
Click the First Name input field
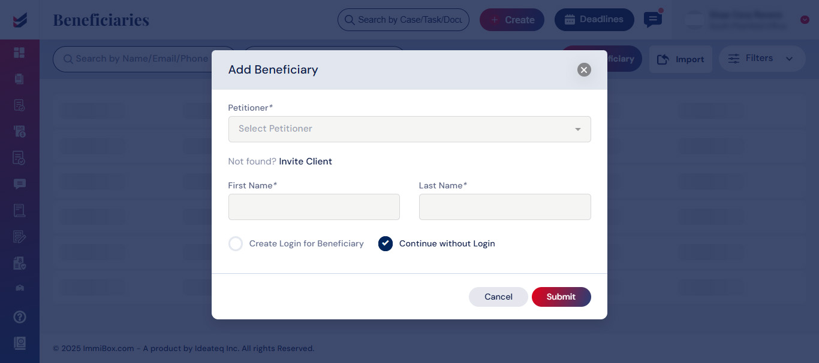pos(314,207)
